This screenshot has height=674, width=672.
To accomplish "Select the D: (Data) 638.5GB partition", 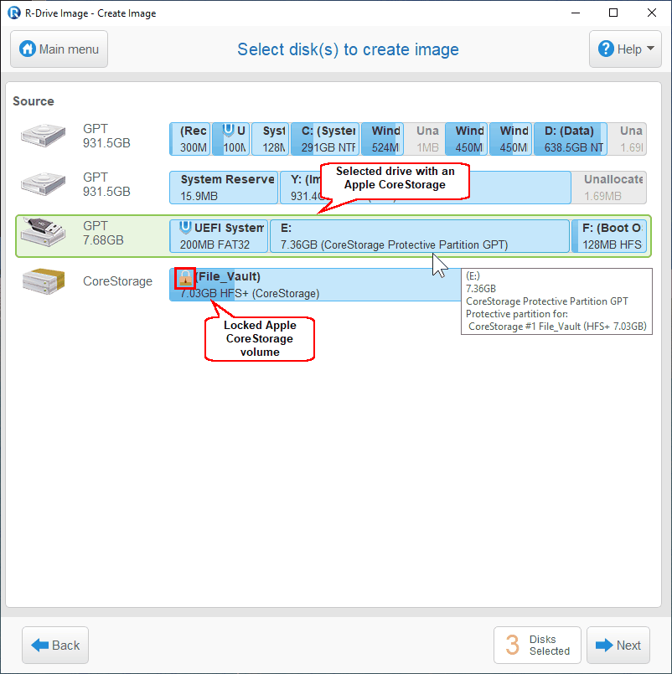I will point(571,139).
